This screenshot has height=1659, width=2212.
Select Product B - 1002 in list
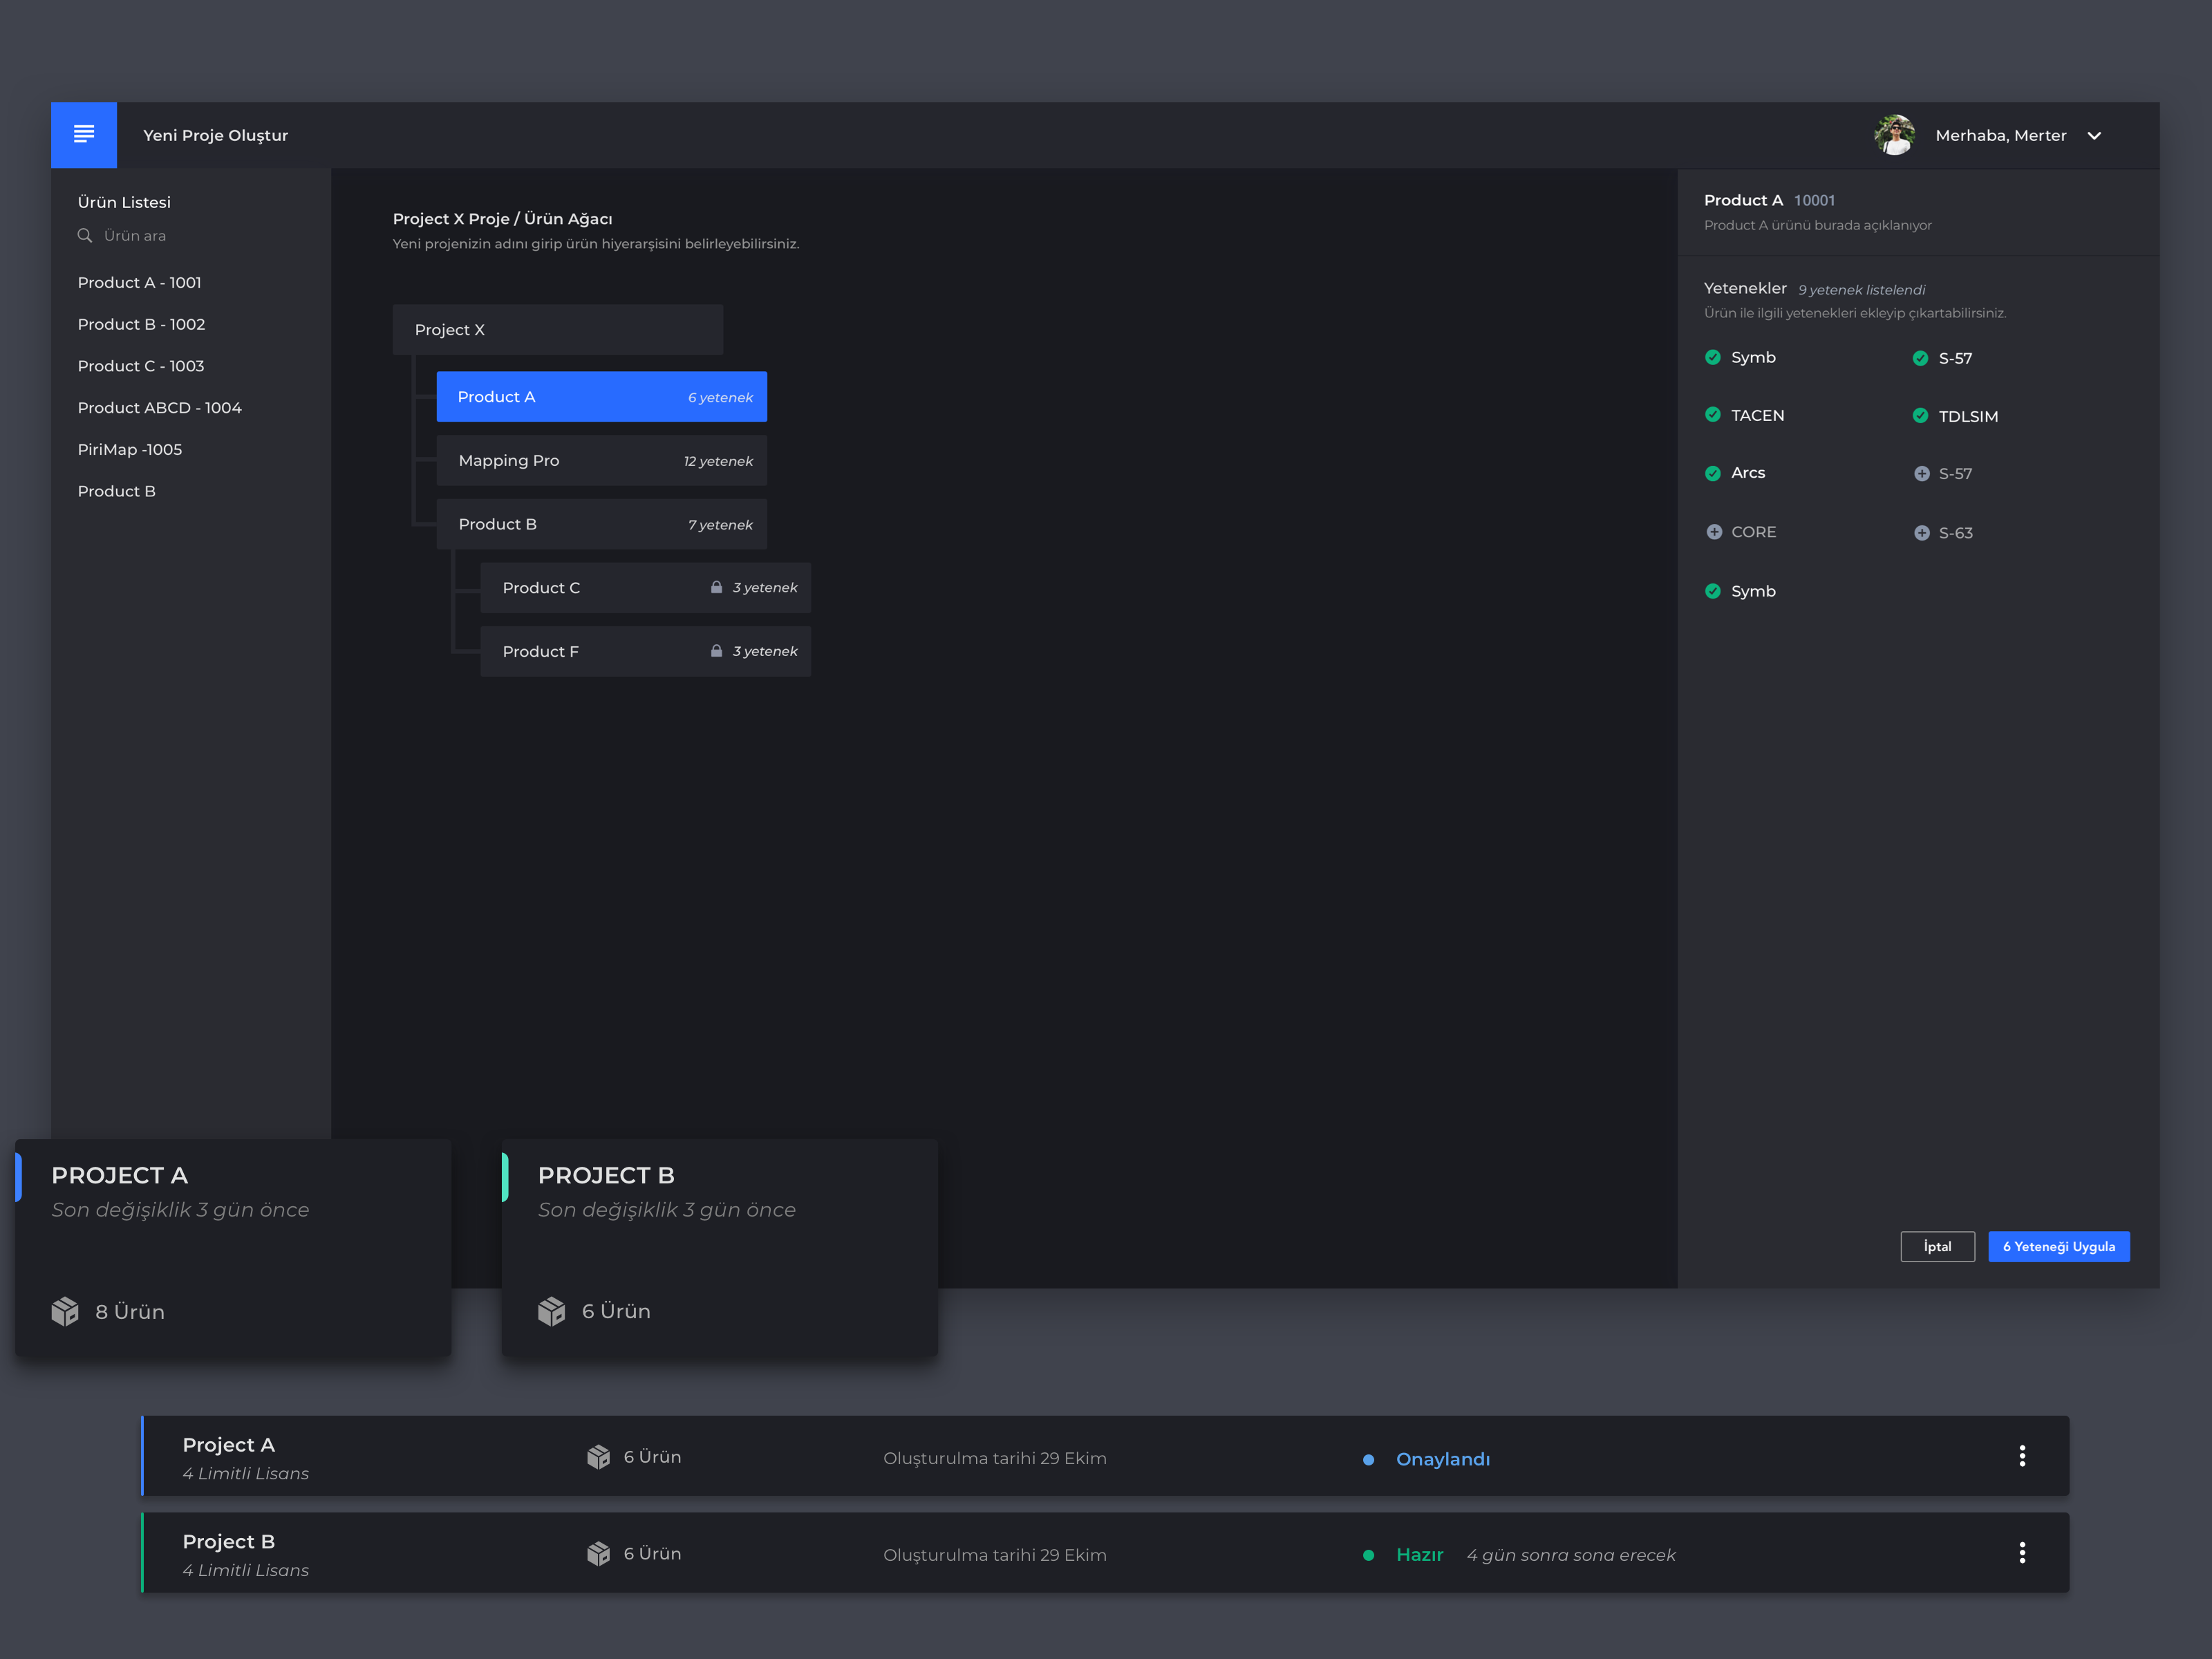coord(142,325)
